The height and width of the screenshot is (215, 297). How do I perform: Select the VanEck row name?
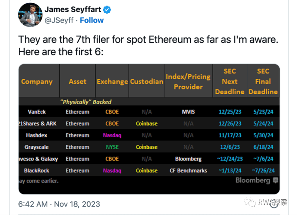coord(37,112)
